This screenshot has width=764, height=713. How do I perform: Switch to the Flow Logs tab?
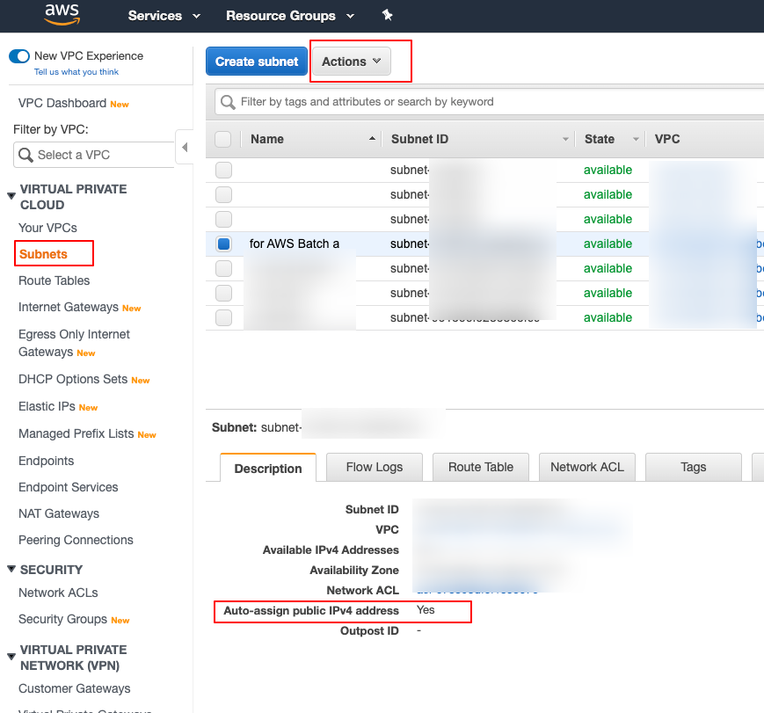tap(375, 467)
